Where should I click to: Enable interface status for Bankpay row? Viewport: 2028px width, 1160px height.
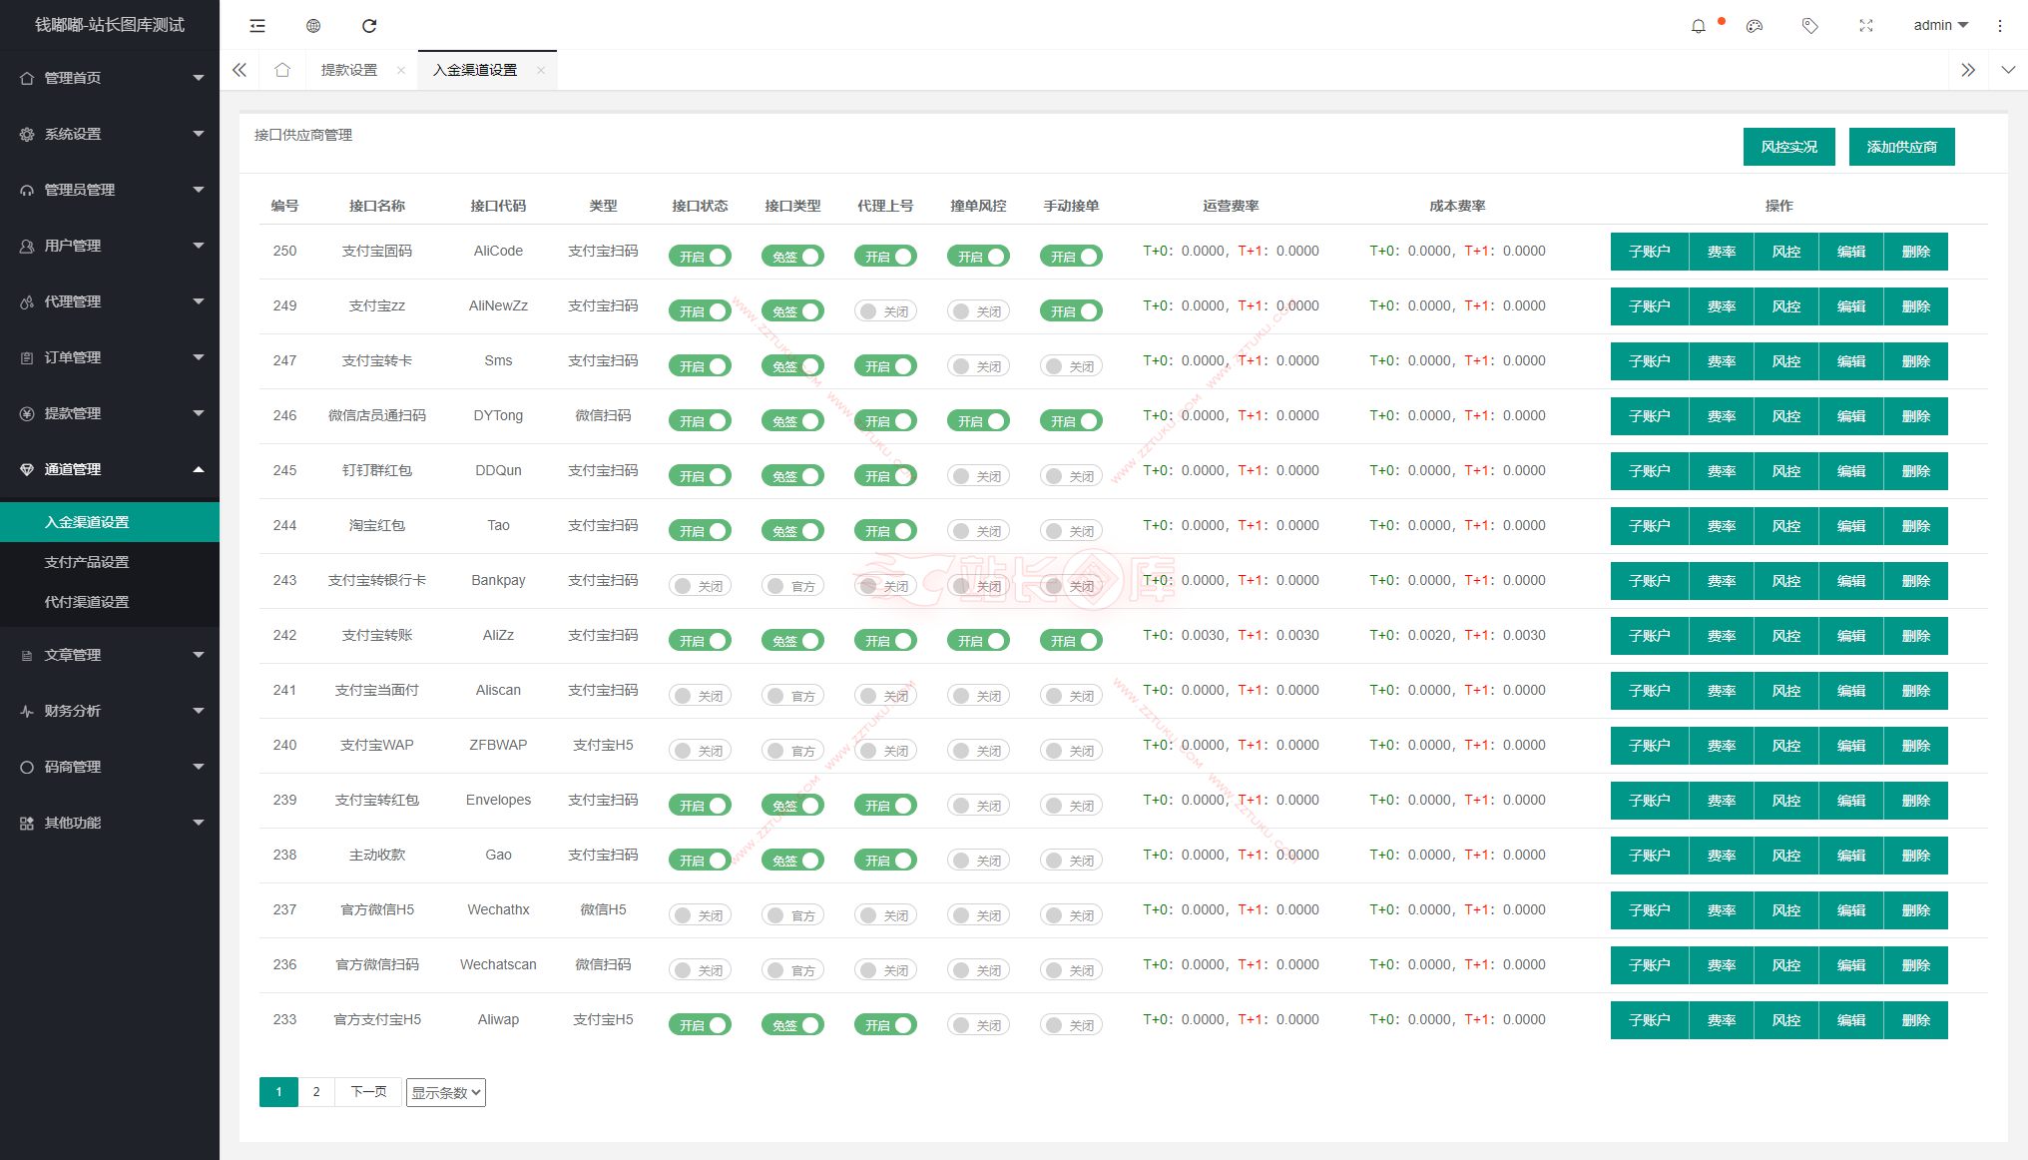click(x=700, y=586)
